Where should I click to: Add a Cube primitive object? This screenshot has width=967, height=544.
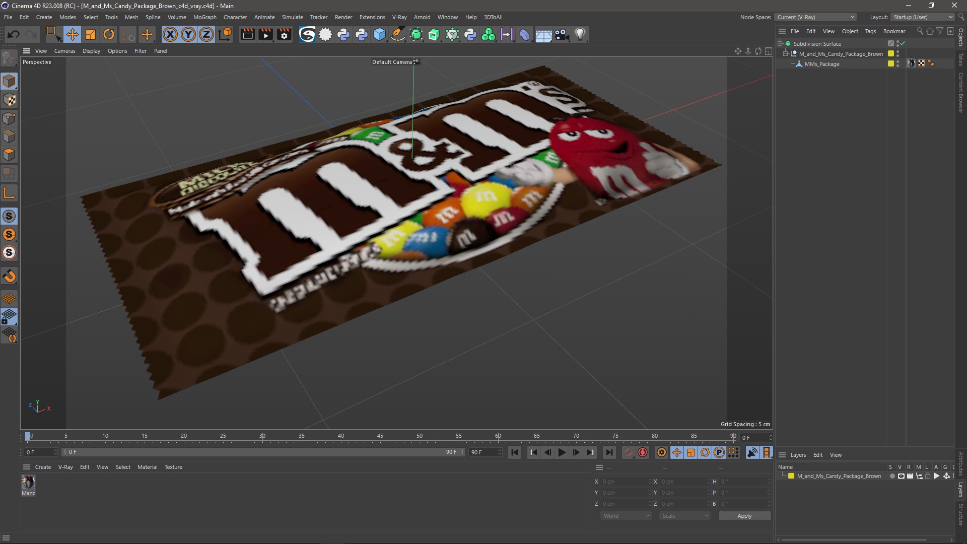point(380,34)
